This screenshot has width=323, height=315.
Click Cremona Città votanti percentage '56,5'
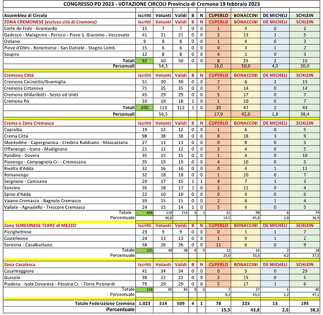(x=163, y=114)
